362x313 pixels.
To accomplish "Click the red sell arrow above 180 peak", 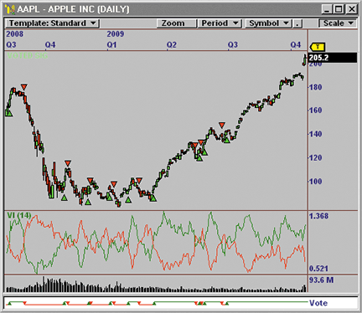I will (x=24, y=87).
